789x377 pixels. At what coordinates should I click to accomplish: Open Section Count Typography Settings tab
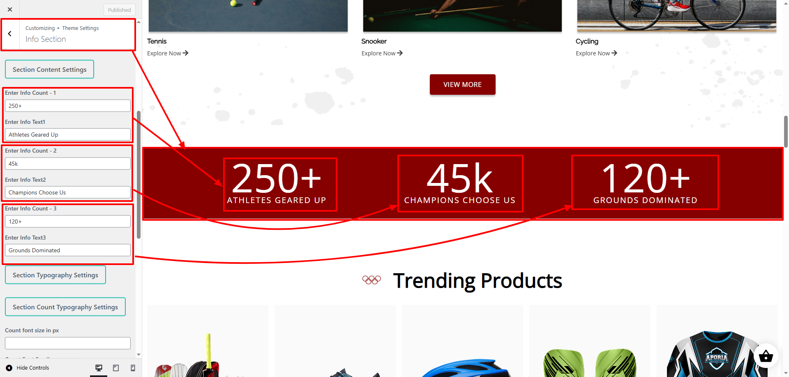tap(65, 307)
